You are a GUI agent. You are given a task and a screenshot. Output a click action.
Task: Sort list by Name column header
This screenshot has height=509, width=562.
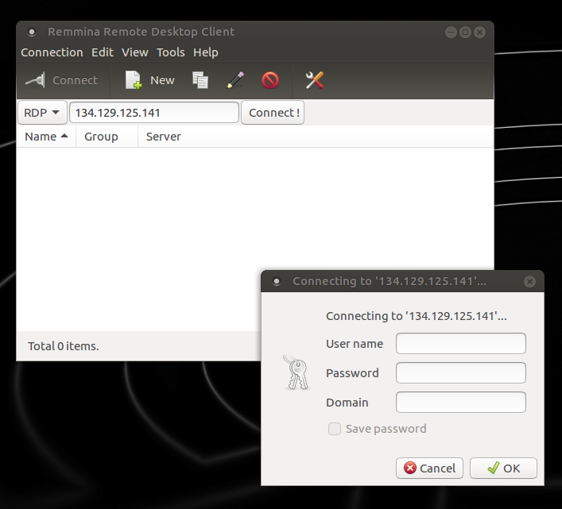tap(46, 137)
